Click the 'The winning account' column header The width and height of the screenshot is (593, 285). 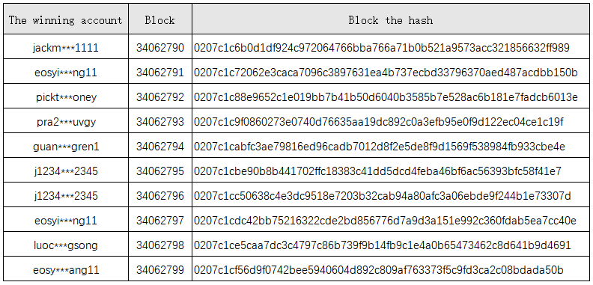[x=66, y=20]
